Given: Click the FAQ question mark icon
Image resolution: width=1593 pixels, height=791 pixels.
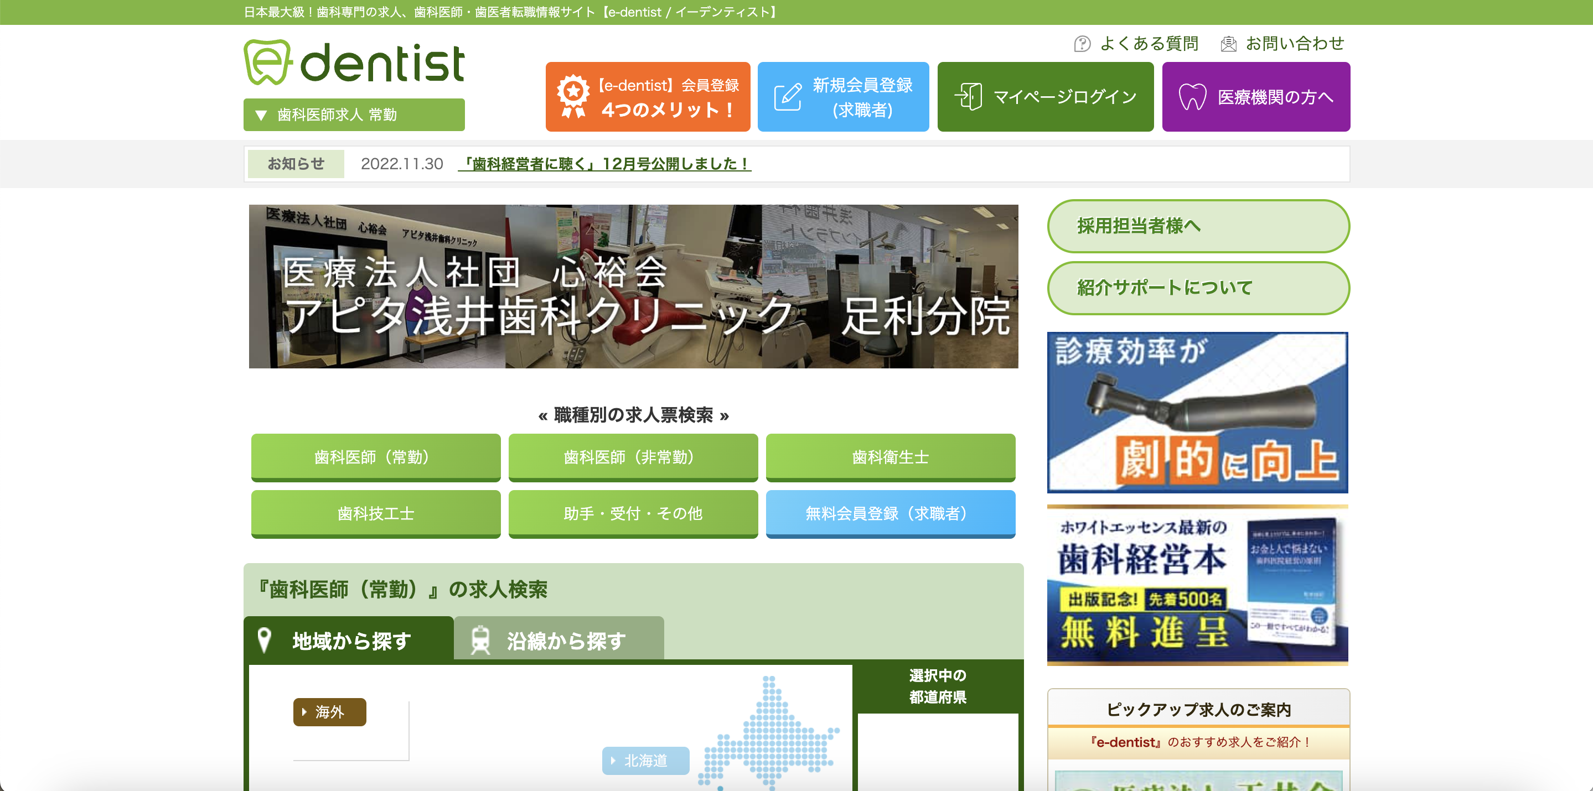Looking at the screenshot, I should 1082,44.
